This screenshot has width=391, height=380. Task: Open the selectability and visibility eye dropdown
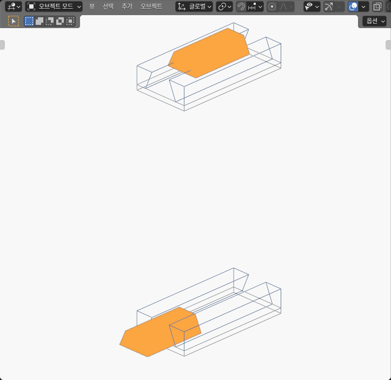tap(312, 6)
